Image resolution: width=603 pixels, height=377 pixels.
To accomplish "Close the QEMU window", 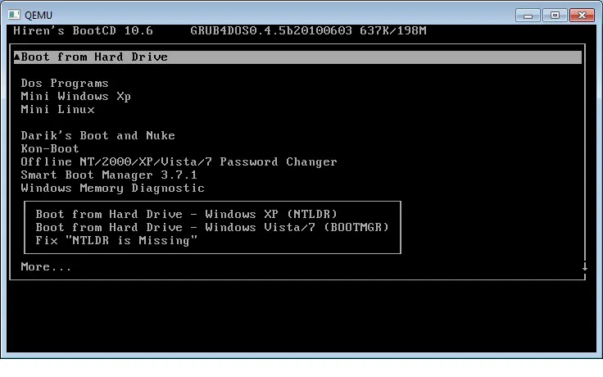I will tap(582, 14).
